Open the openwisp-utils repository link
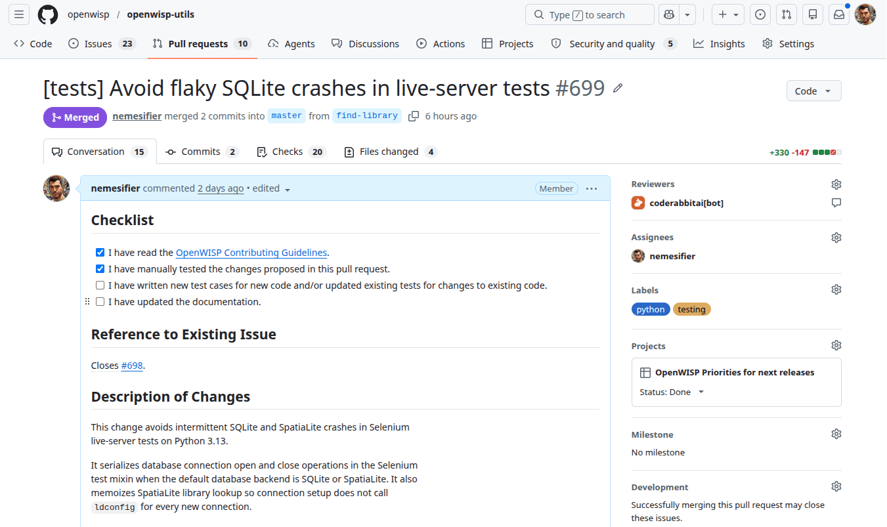The height and width of the screenshot is (527, 887). [x=161, y=14]
